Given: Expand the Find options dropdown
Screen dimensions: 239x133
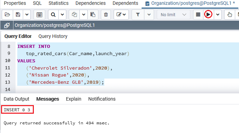Looking at the screenshot, I should click(x=63, y=14).
